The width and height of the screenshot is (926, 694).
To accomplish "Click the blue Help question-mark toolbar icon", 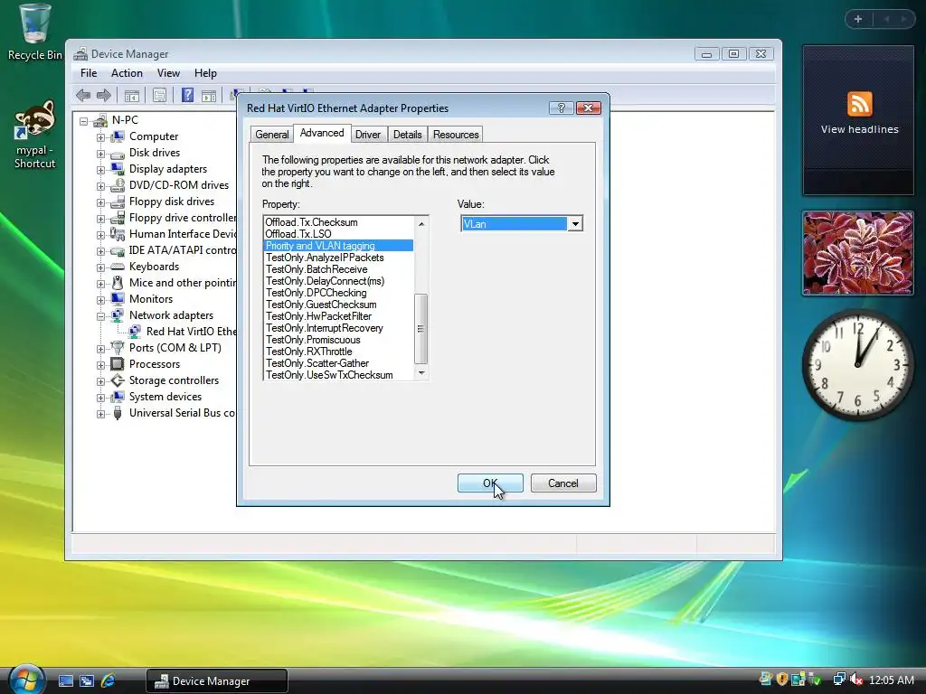I will 187,95.
